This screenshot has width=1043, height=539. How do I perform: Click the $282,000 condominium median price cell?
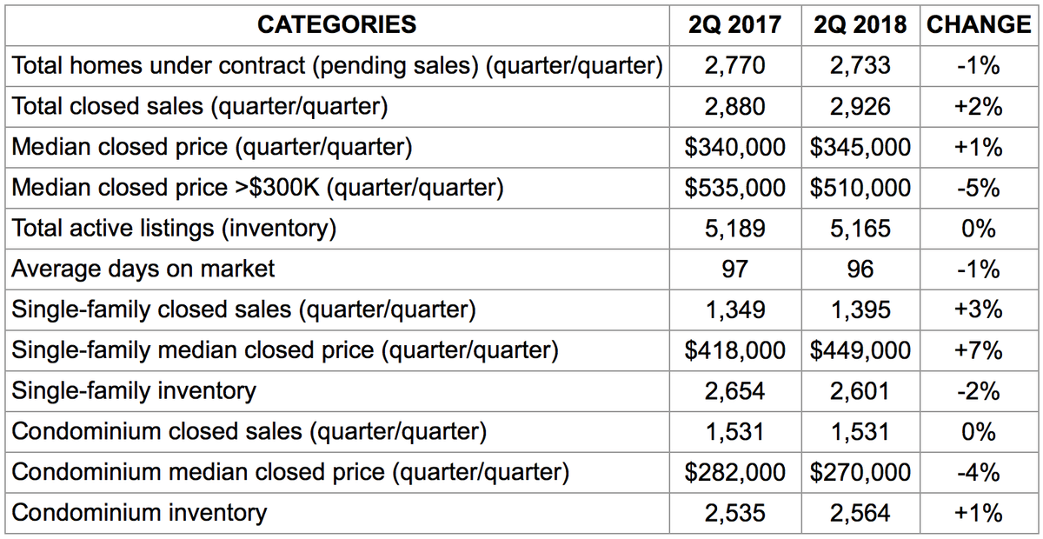pos(735,472)
